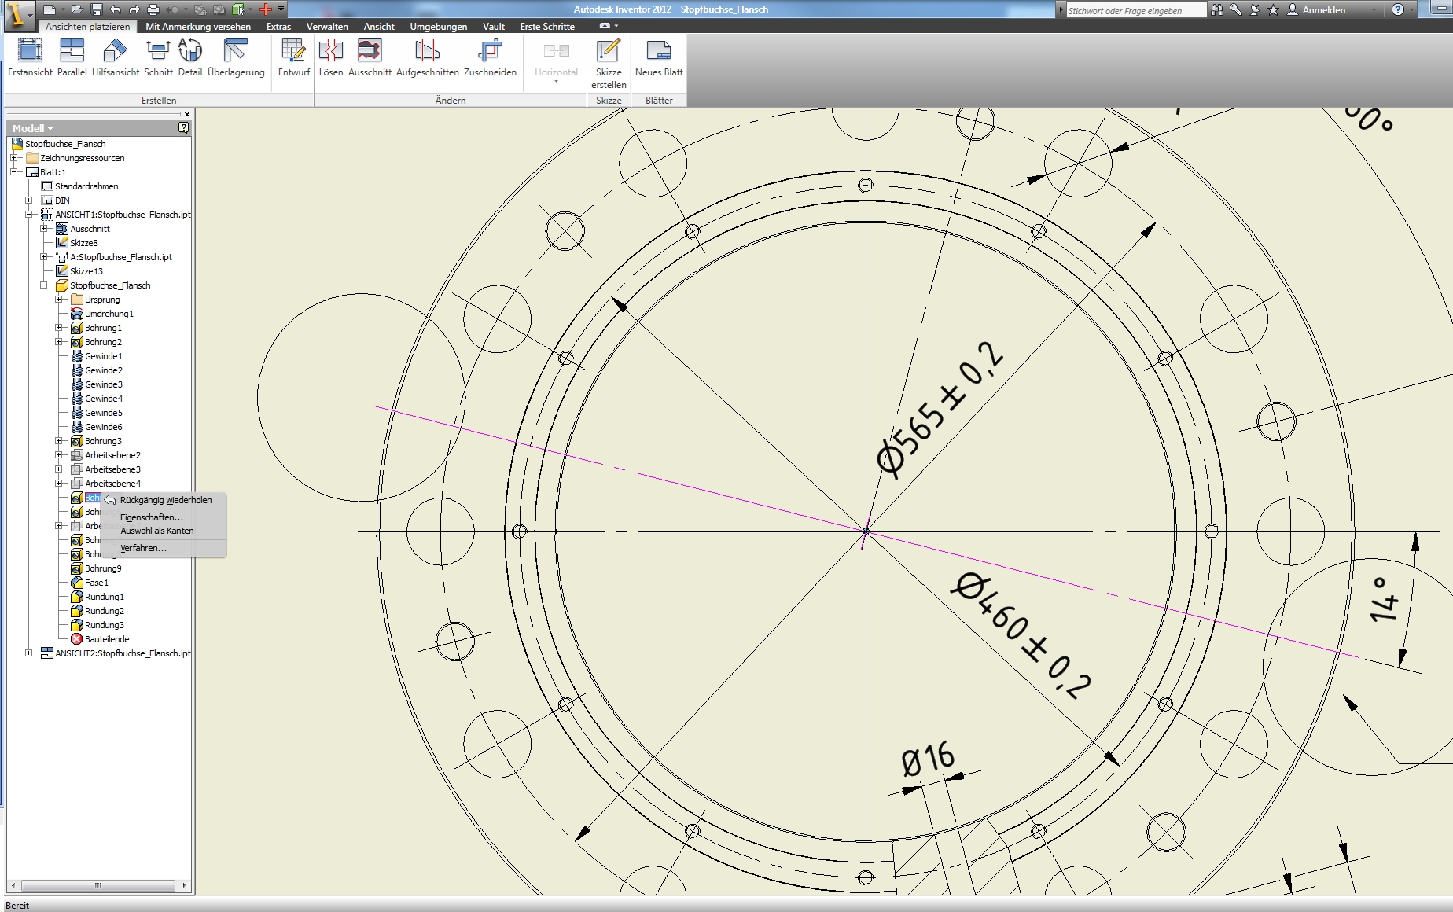Screen dimensions: 1453x912
Task: Open the Extras ribbon tab
Action: [278, 26]
